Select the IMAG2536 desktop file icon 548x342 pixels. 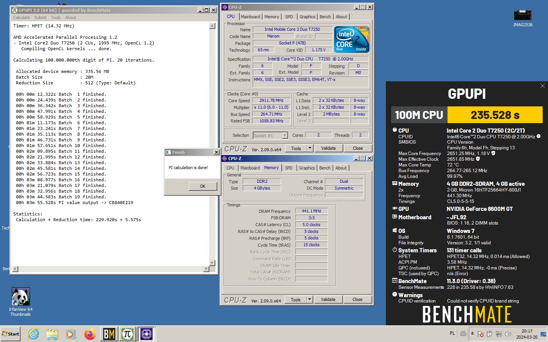coord(523,18)
